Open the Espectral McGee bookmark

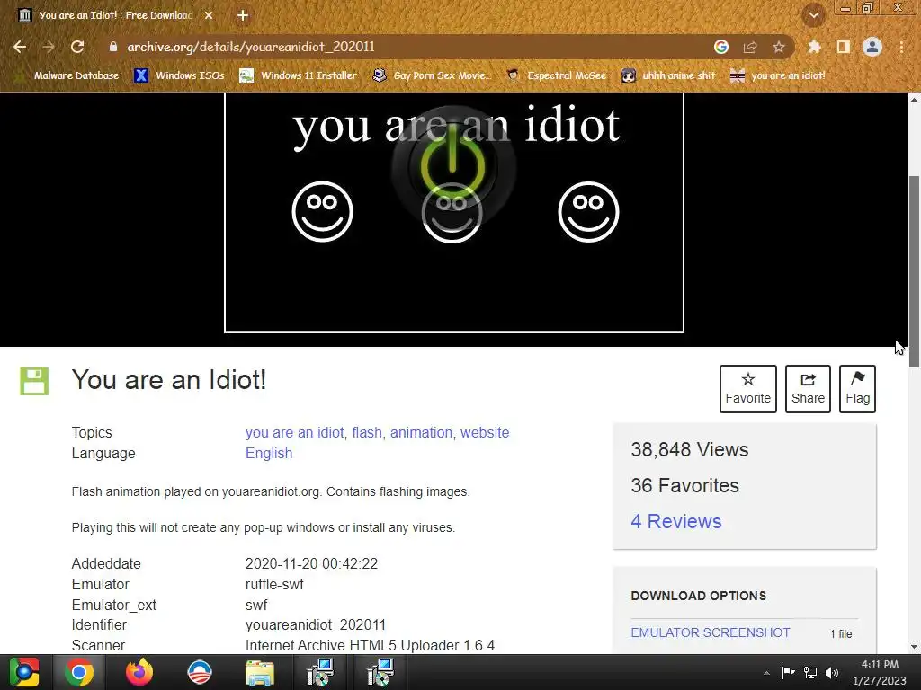[557, 75]
